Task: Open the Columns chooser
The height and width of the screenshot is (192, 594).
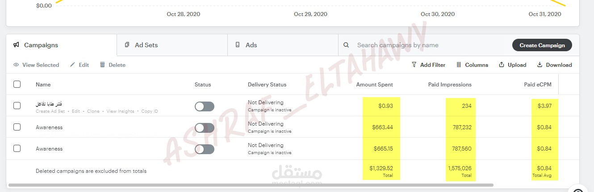Action: [x=472, y=65]
